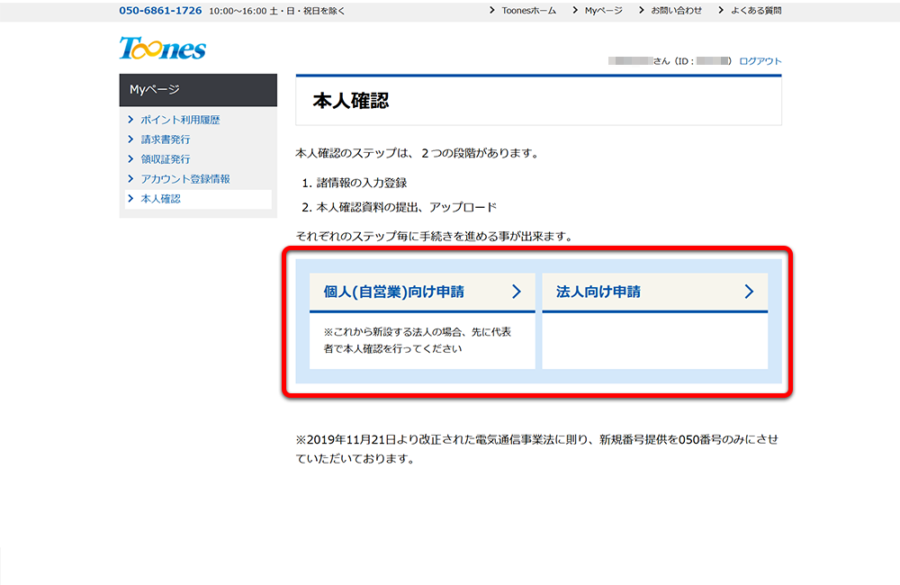Click the chevron beside 領収証発行
The height and width of the screenshot is (585, 900).
(131, 160)
